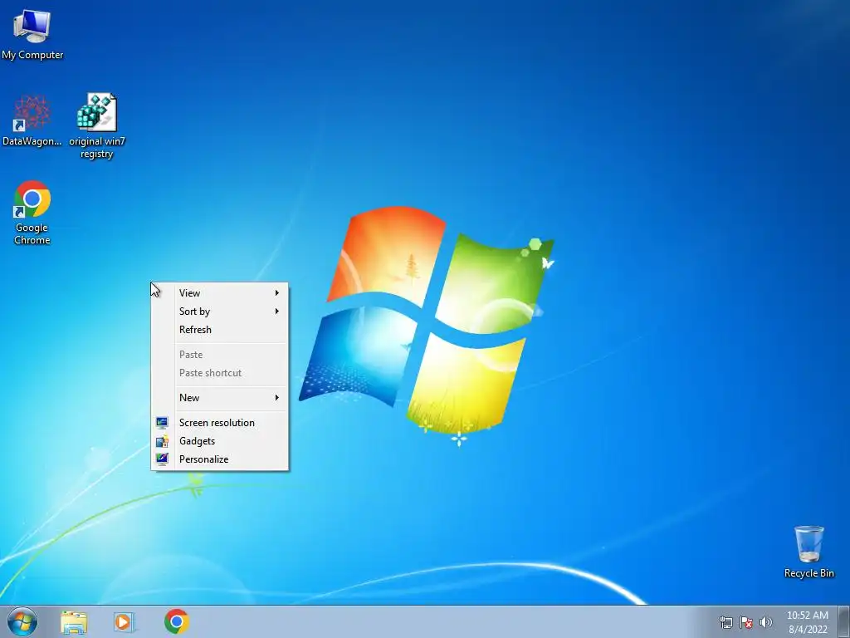The image size is (850, 638).
Task: Expand the View submenu in context menu
Action: pyautogui.click(x=219, y=293)
